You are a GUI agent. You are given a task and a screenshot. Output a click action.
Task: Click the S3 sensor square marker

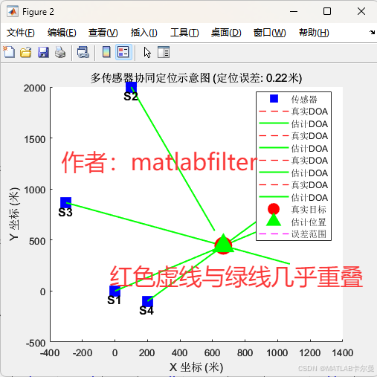pos(66,203)
